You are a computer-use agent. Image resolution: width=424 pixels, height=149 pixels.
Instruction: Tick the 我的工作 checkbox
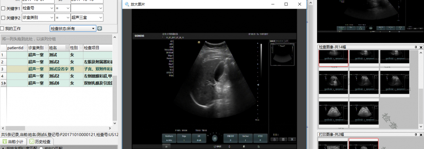pos(2,29)
